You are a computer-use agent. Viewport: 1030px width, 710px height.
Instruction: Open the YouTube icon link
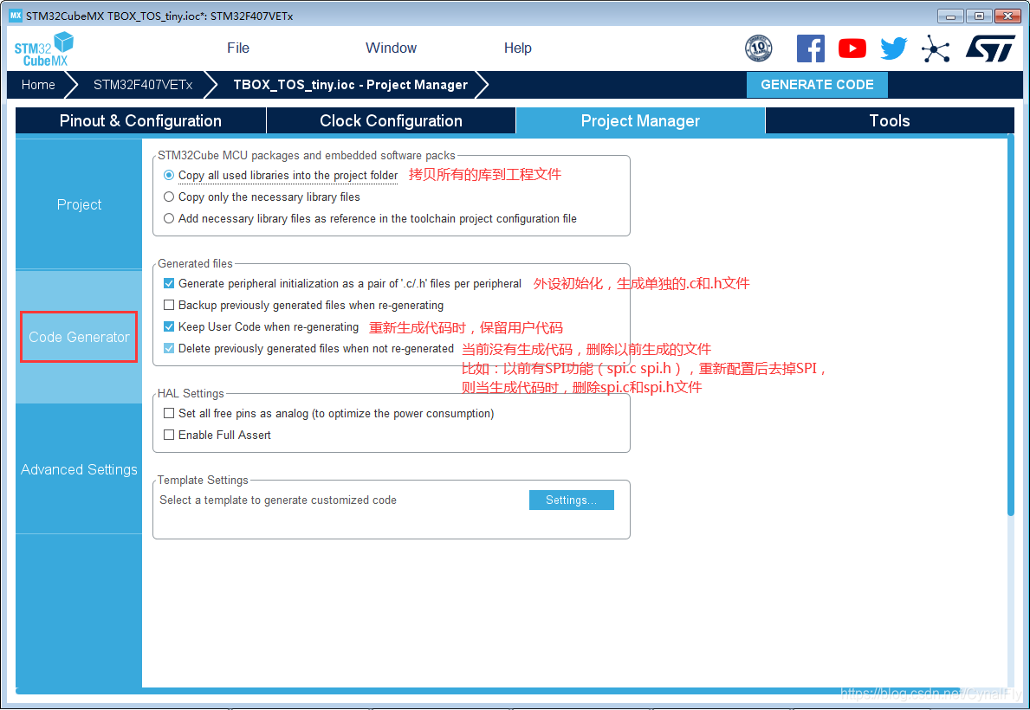click(852, 48)
